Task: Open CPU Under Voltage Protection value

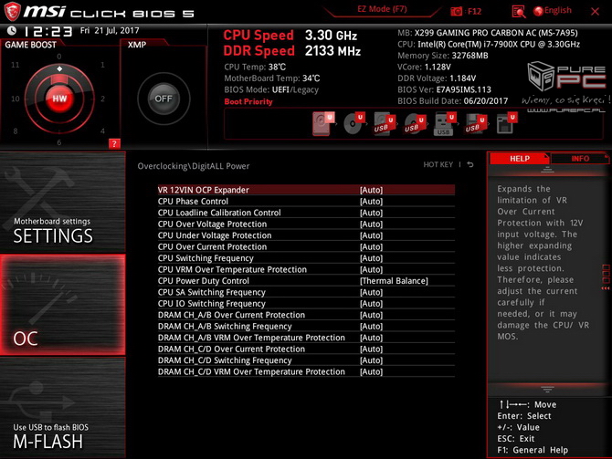Action: (371, 235)
